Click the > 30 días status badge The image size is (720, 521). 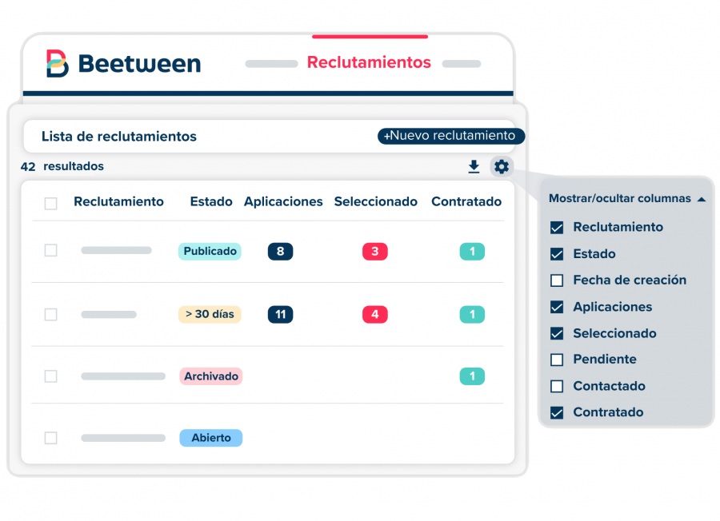210,314
